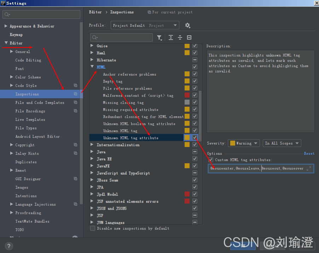Click project-level icon beside Copyright
Image resolution: width=319 pixels, height=253 pixels.
point(75,145)
